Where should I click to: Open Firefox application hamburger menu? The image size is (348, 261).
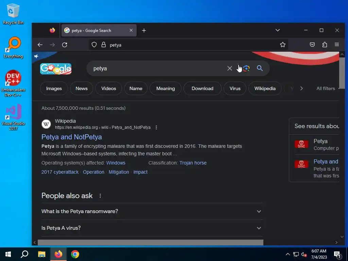(337, 45)
